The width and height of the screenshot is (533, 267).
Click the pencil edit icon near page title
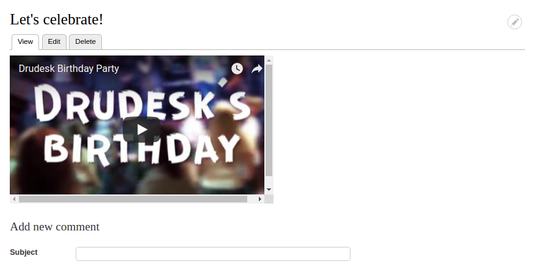[514, 22]
